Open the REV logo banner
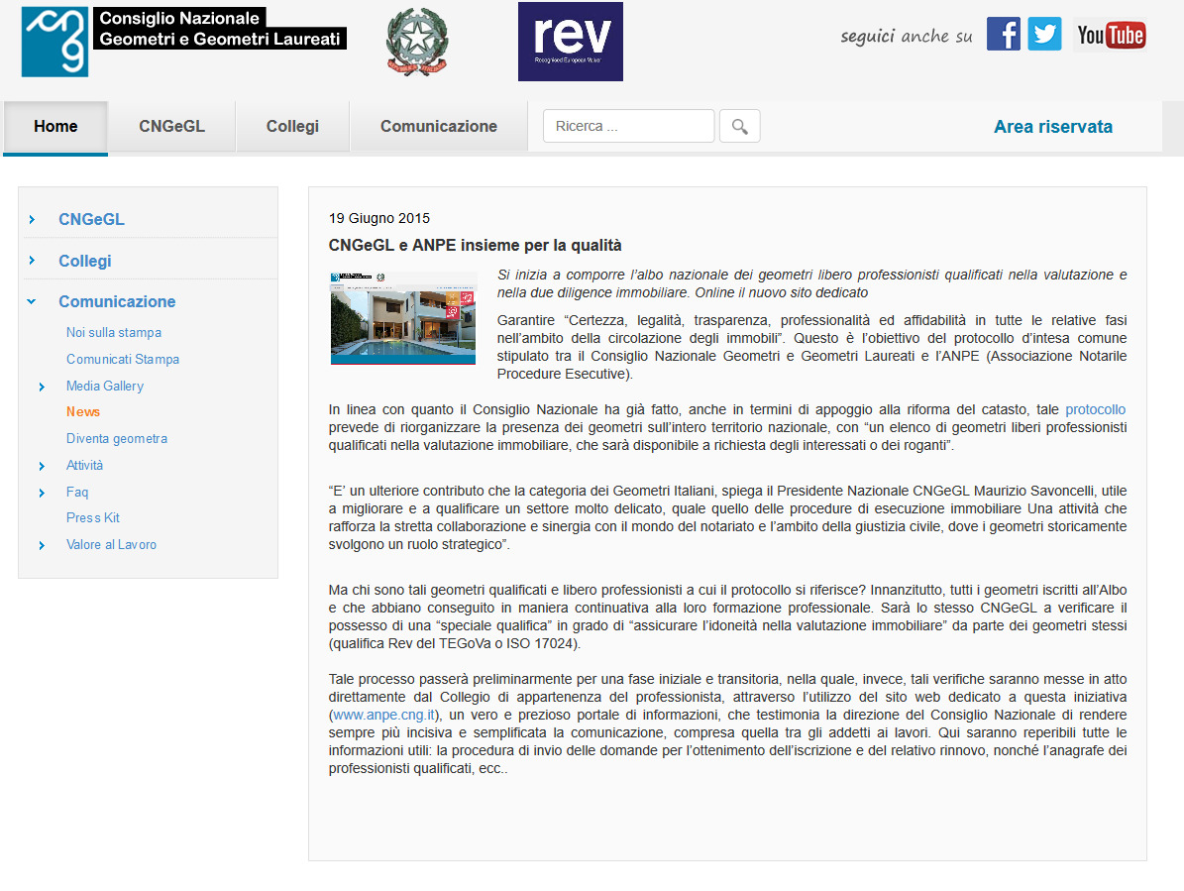 [570, 42]
